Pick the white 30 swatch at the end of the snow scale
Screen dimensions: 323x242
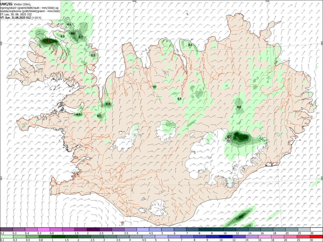[316, 229]
